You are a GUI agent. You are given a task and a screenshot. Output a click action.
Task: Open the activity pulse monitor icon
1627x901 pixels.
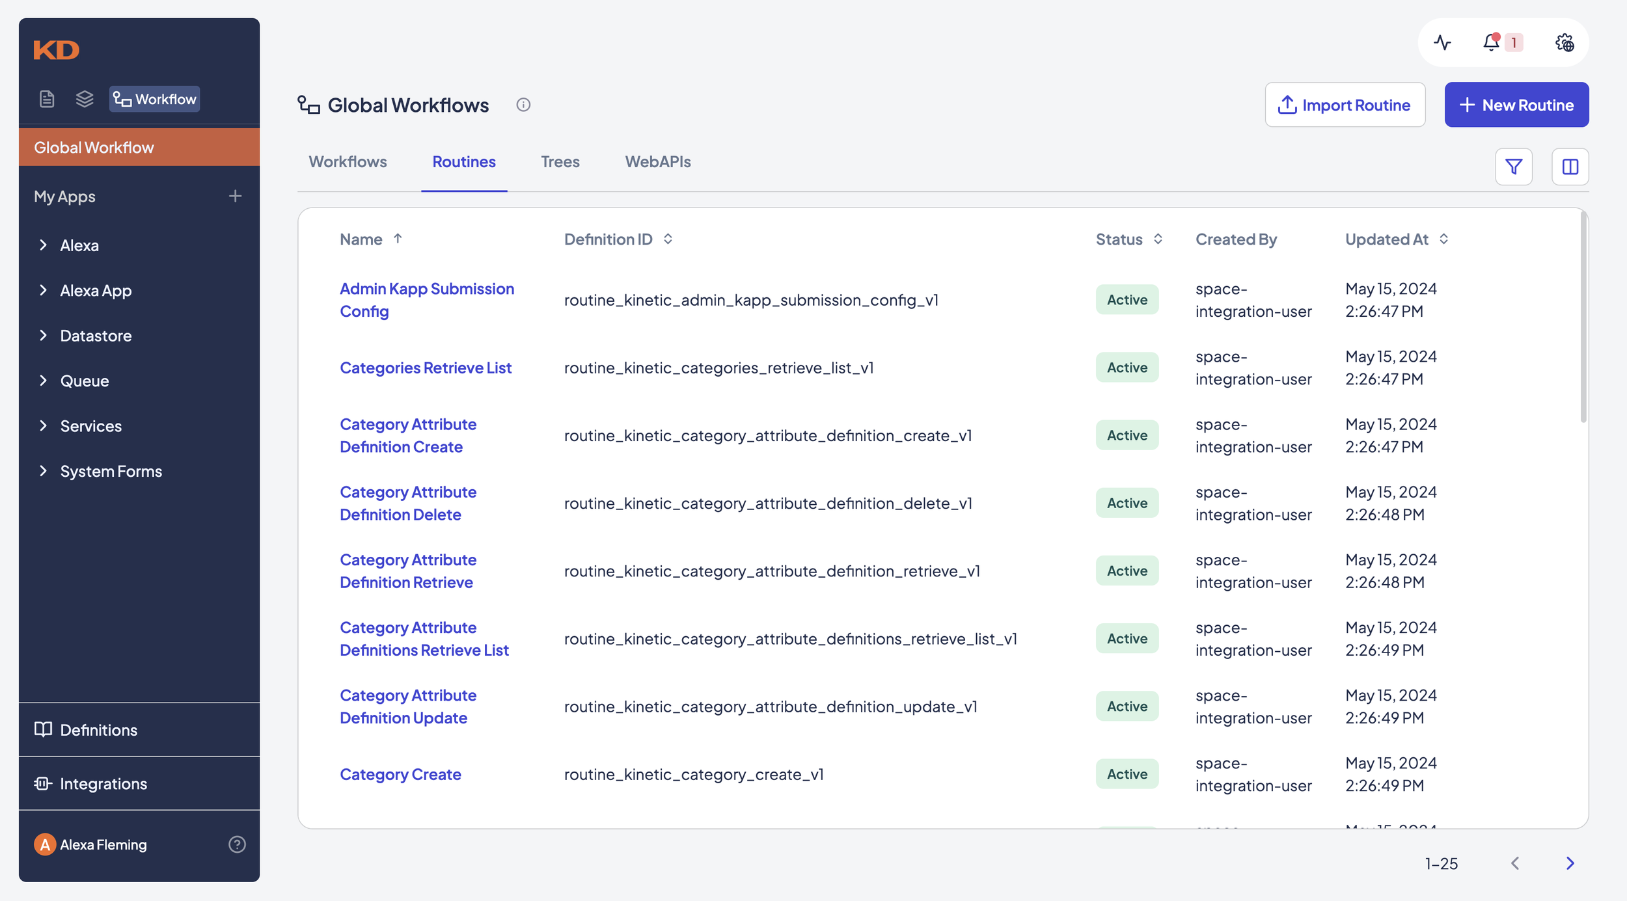tap(1442, 43)
